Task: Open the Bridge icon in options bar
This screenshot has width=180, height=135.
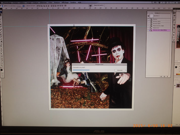Action: 91,6
